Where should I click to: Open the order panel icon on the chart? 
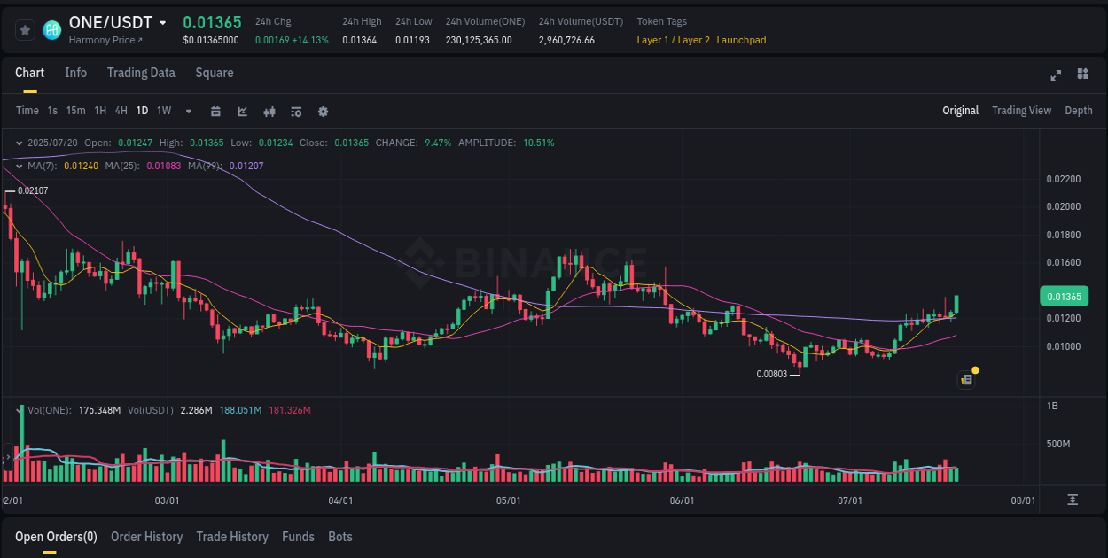pos(965,379)
